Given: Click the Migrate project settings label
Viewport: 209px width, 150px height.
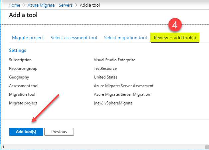Looking at the screenshot, I should [23, 103].
